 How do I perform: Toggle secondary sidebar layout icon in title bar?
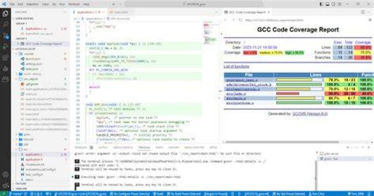click(x=333, y=4)
